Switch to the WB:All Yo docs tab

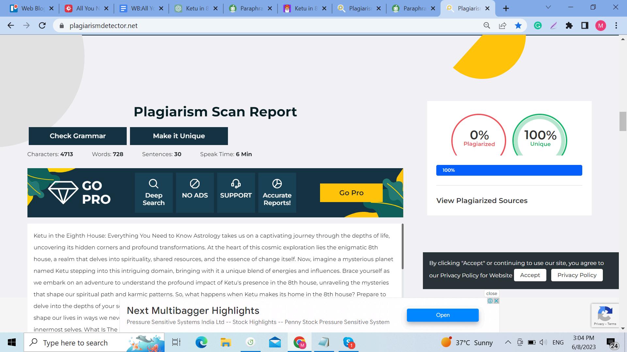(141, 8)
